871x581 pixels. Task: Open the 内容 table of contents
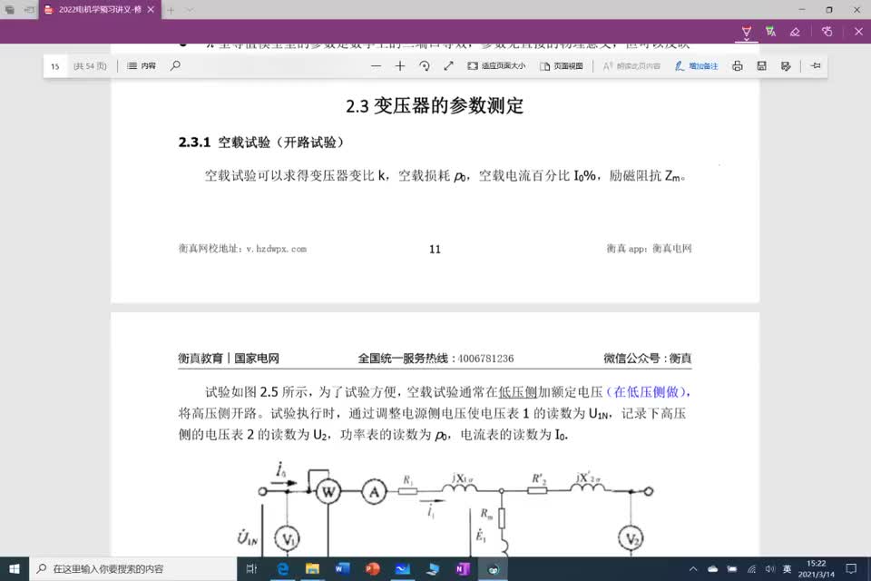point(142,65)
